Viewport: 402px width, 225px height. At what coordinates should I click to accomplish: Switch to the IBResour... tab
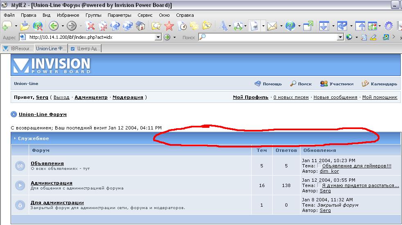pyautogui.click(x=18, y=48)
